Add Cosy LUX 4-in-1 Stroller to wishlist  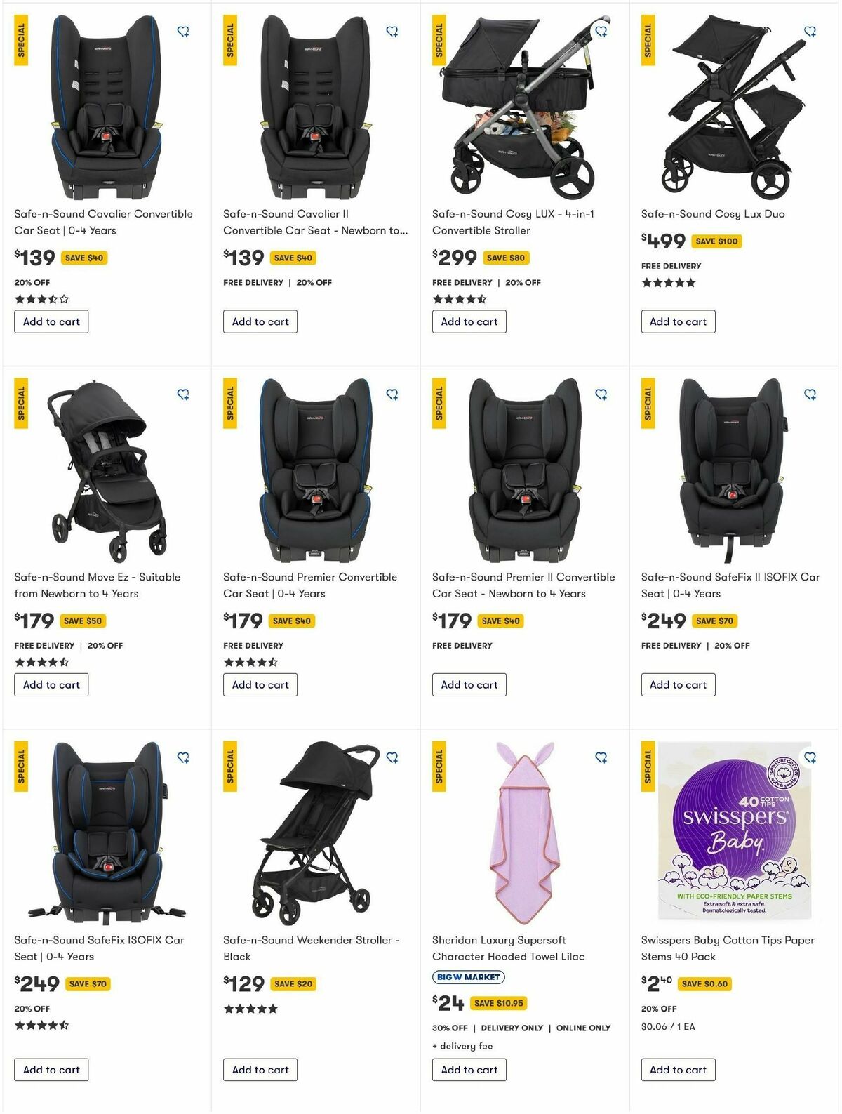(601, 32)
